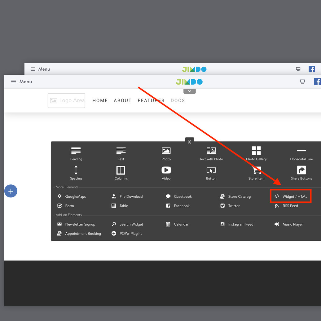Add the Music Player add-on

(x=289, y=224)
